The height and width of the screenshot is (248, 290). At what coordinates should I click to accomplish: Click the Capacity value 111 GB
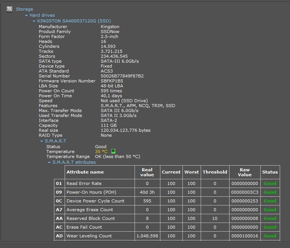(109, 125)
